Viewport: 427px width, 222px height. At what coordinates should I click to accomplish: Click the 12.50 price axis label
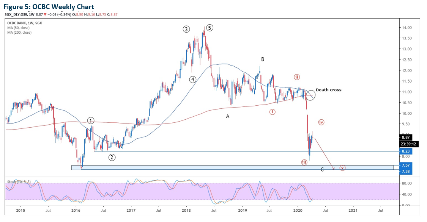tap(407, 60)
